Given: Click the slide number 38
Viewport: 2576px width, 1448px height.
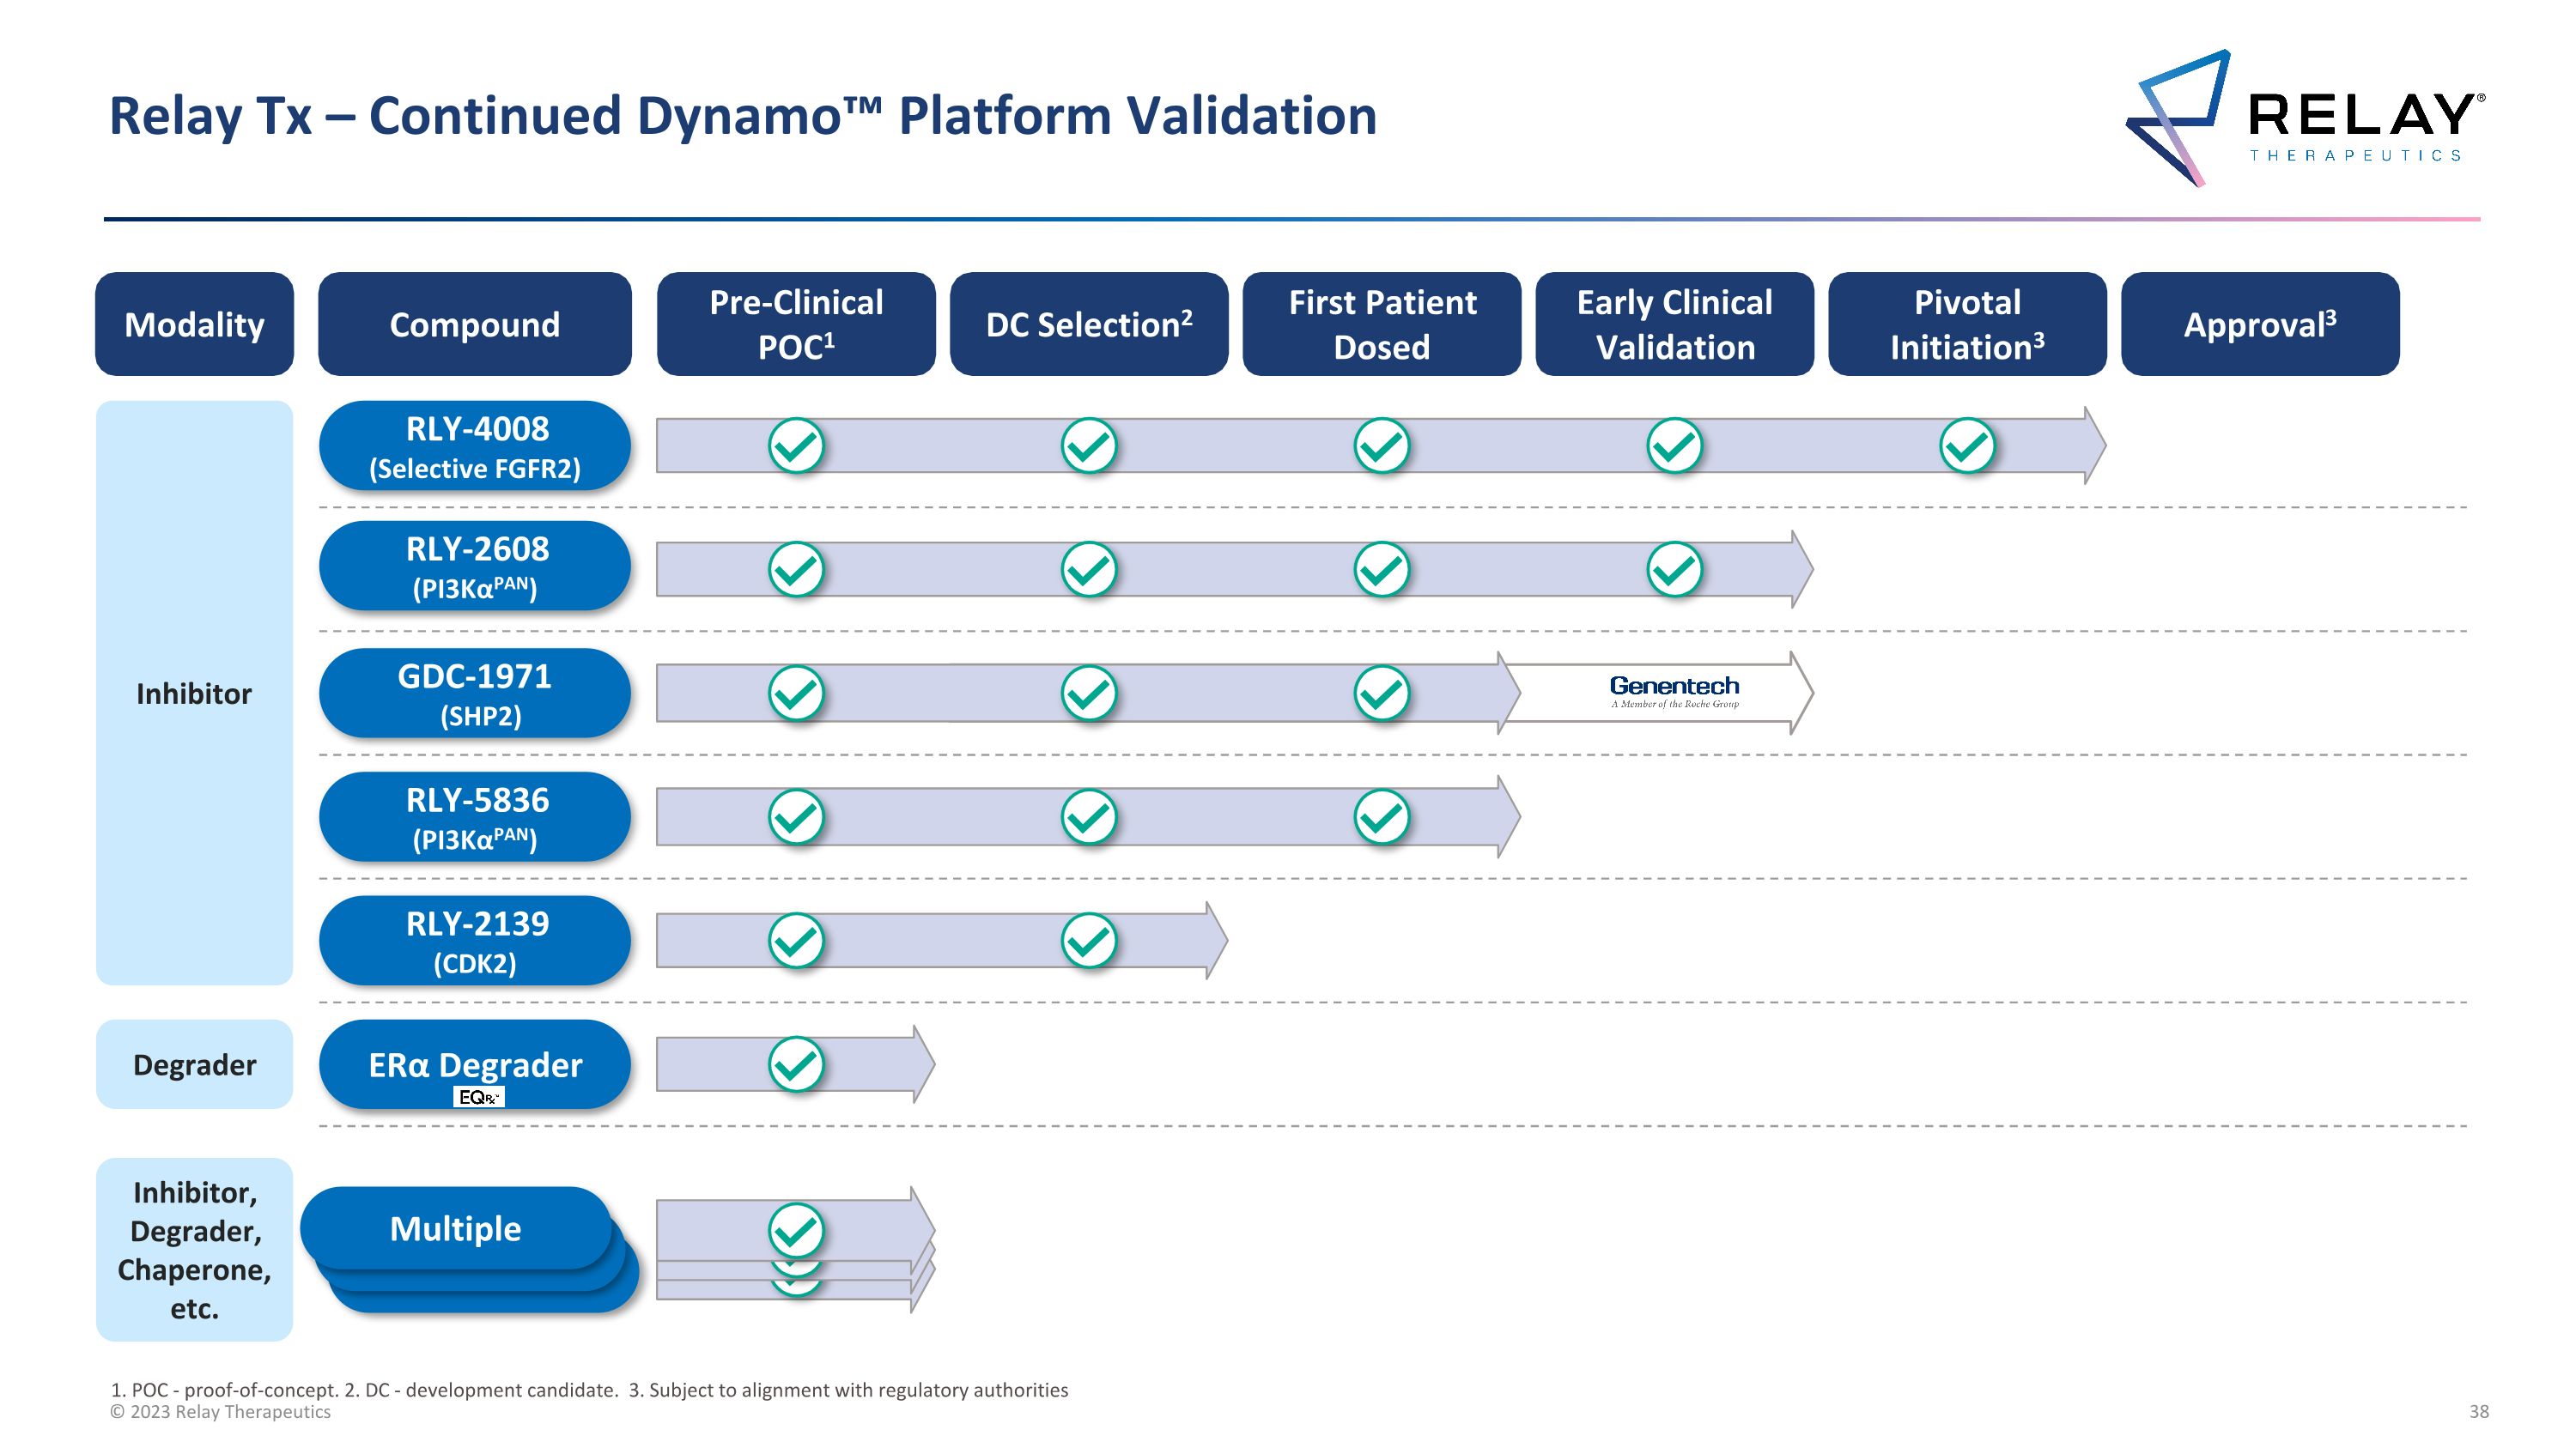Looking at the screenshot, I should (2478, 1412).
